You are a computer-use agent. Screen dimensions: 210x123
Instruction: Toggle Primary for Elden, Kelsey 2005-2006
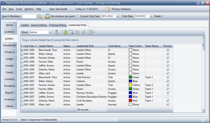tap(168, 54)
